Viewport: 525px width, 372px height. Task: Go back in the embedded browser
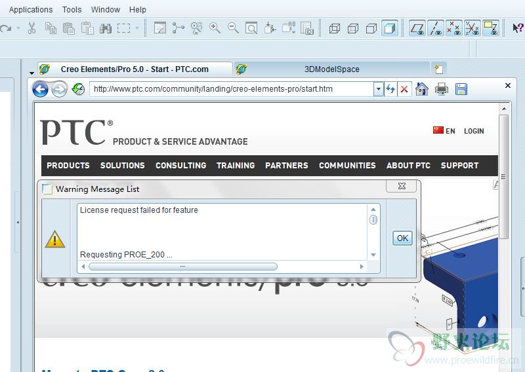(40, 89)
